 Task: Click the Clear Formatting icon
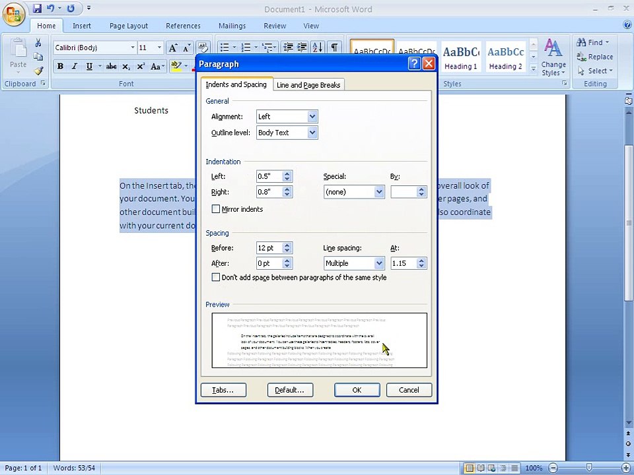coord(203,47)
